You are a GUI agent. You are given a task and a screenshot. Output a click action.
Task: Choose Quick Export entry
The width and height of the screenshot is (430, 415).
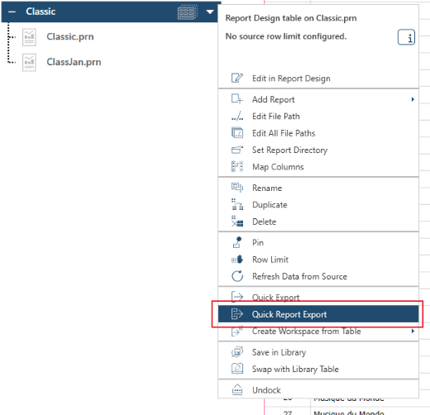tap(318, 297)
